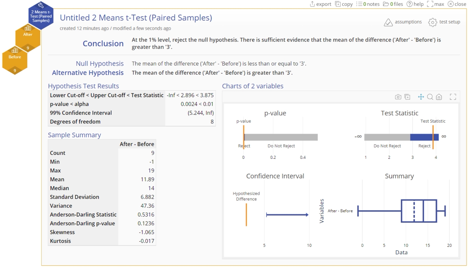Select the Kurtosis value '-0.017'
The image size is (469, 267).
tap(147, 241)
